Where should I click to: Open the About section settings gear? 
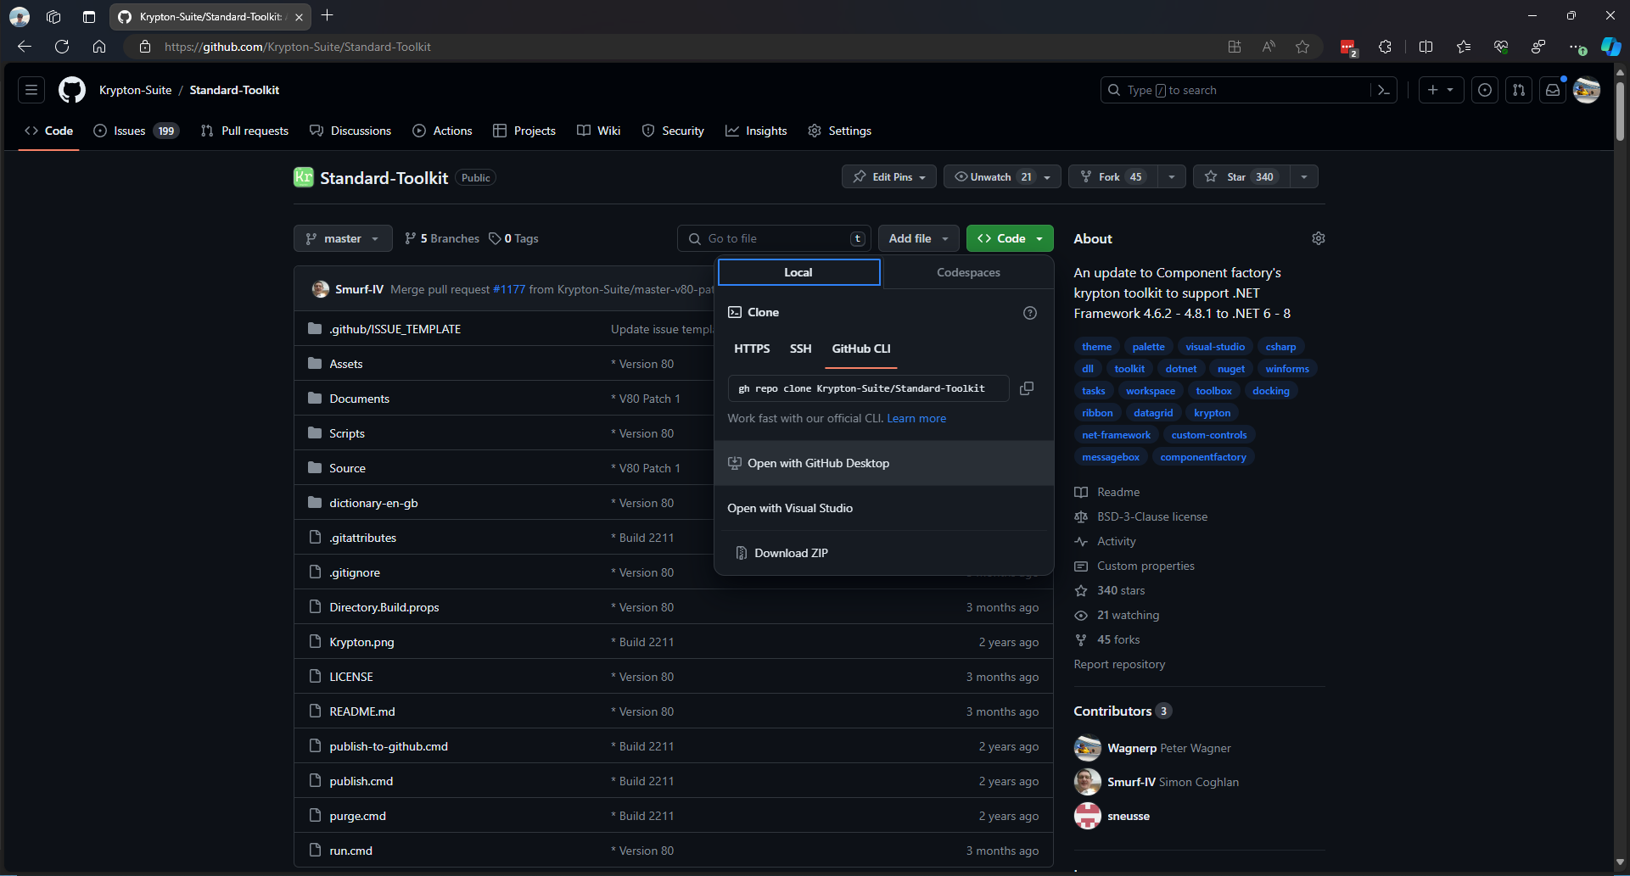pos(1318,238)
